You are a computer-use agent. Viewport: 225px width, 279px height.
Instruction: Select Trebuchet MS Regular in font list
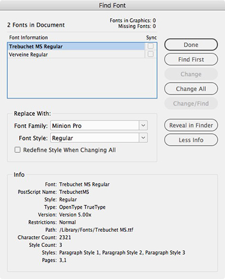76,46
